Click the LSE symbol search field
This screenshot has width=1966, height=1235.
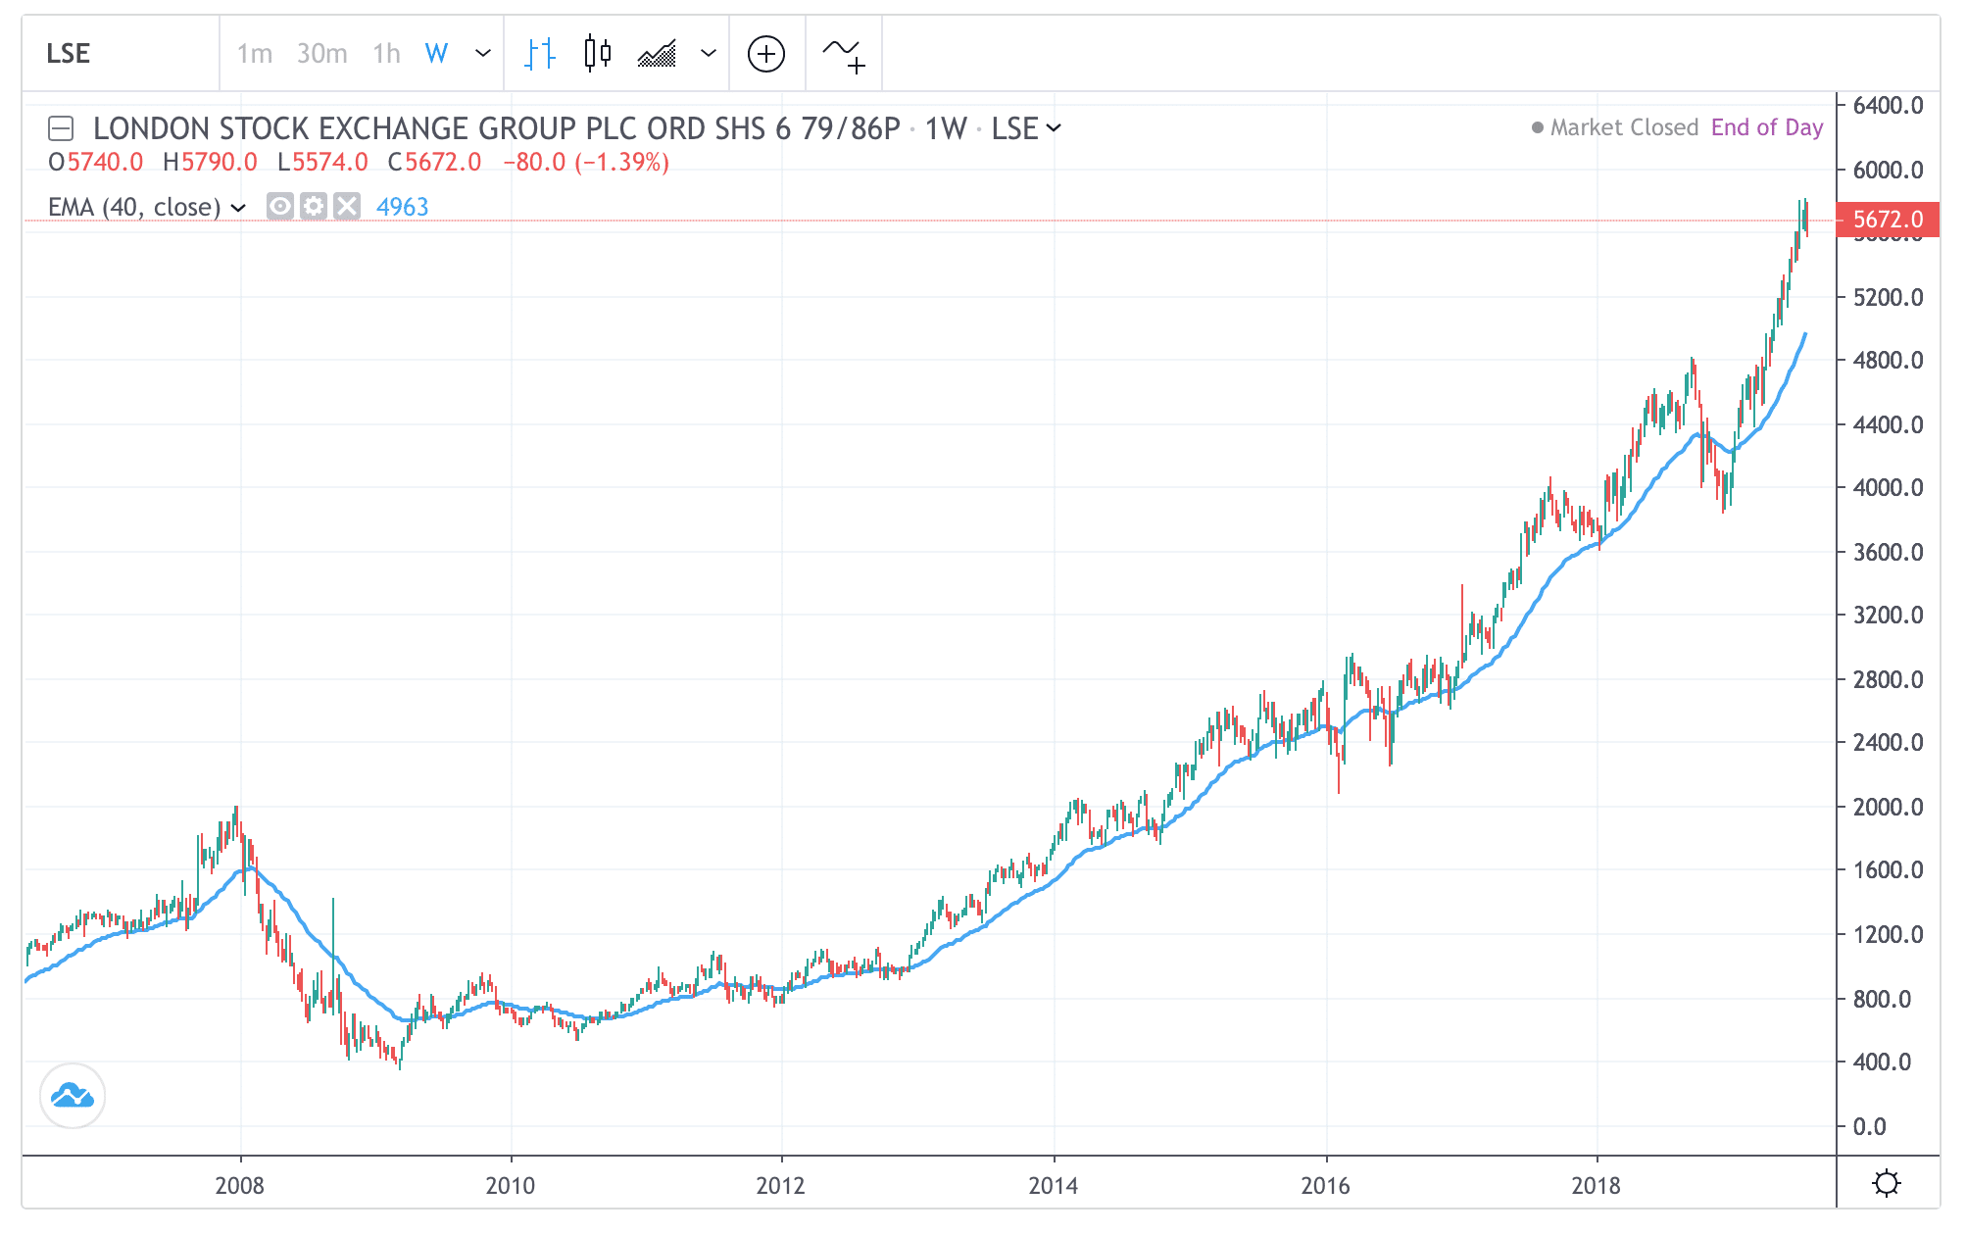[122, 53]
